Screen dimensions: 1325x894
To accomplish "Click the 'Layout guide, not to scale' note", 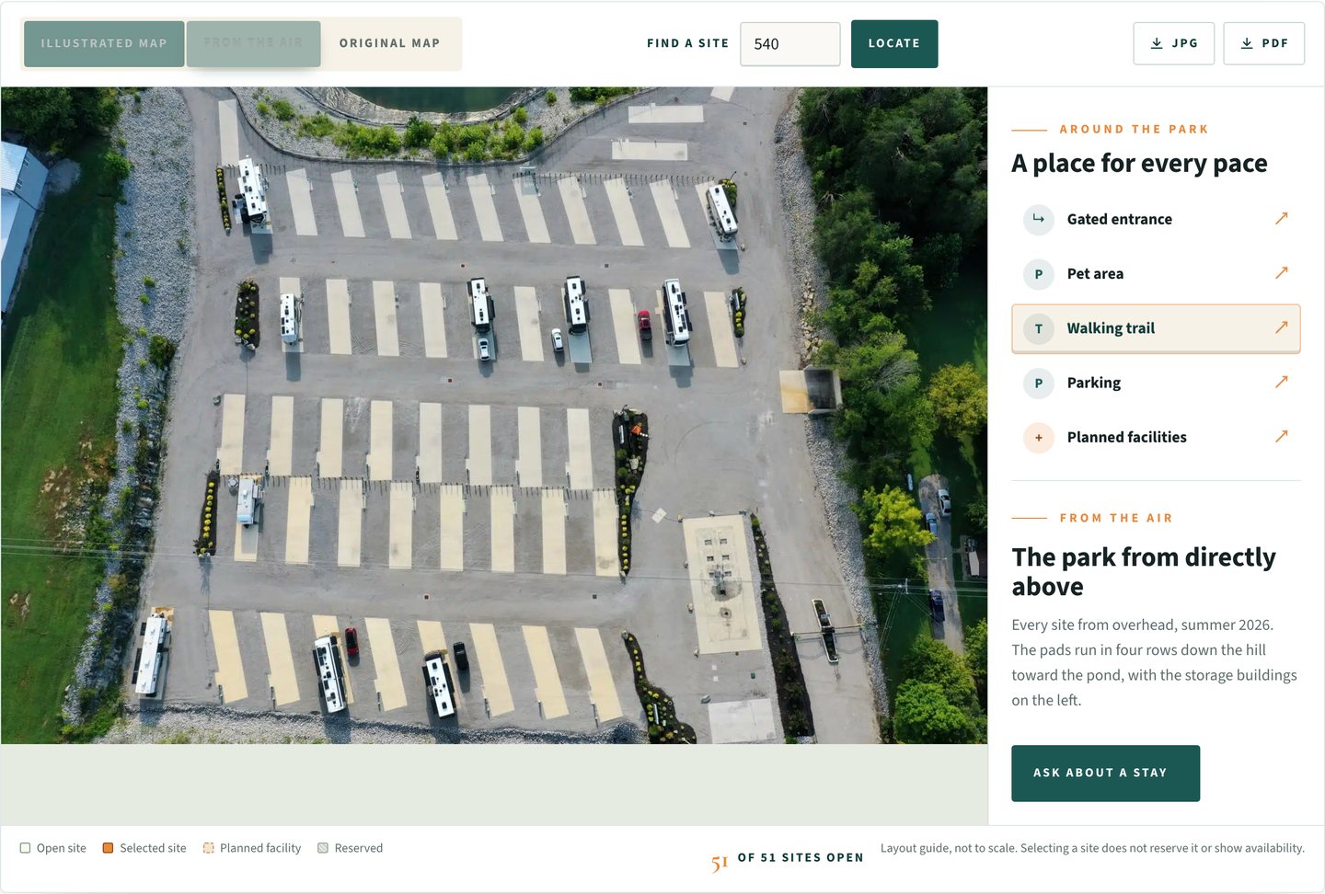I will (x=1092, y=848).
